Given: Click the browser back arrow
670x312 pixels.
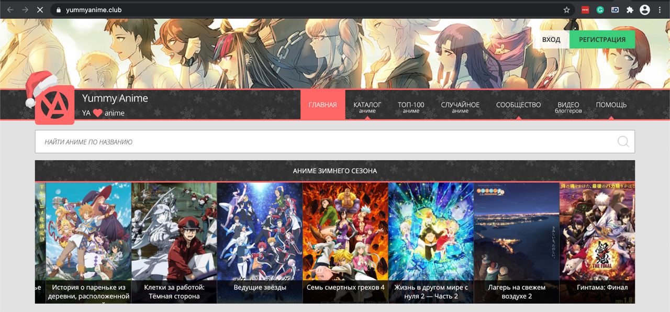Looking at the screenshot, I should click(10, 9).
